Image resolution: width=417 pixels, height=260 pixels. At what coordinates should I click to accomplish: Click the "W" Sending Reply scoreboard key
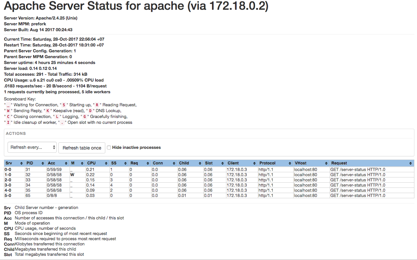[8, 111]
